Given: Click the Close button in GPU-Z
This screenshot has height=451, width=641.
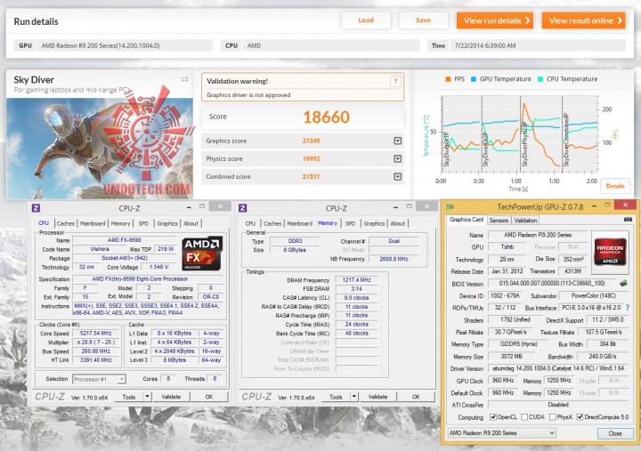Looking at the screenshot, I should pos(615,433).
